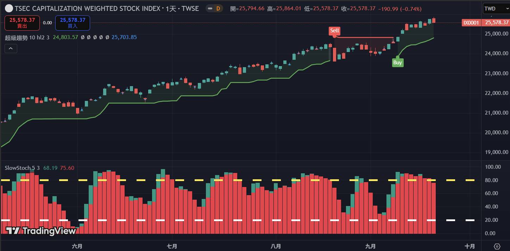Collapse the indicator legend with the chevron
510x251 pixels.
pos(11,49)
